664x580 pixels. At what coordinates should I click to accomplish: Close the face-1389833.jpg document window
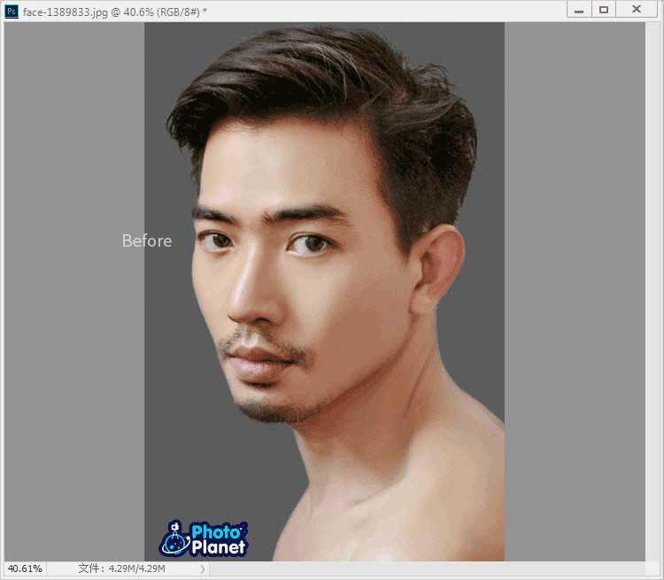click(636, 10)
